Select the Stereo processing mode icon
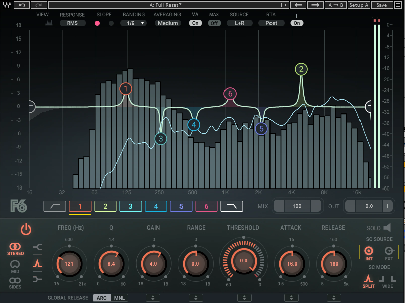Screen dimensions: 405x303 [x=15, y=249]
